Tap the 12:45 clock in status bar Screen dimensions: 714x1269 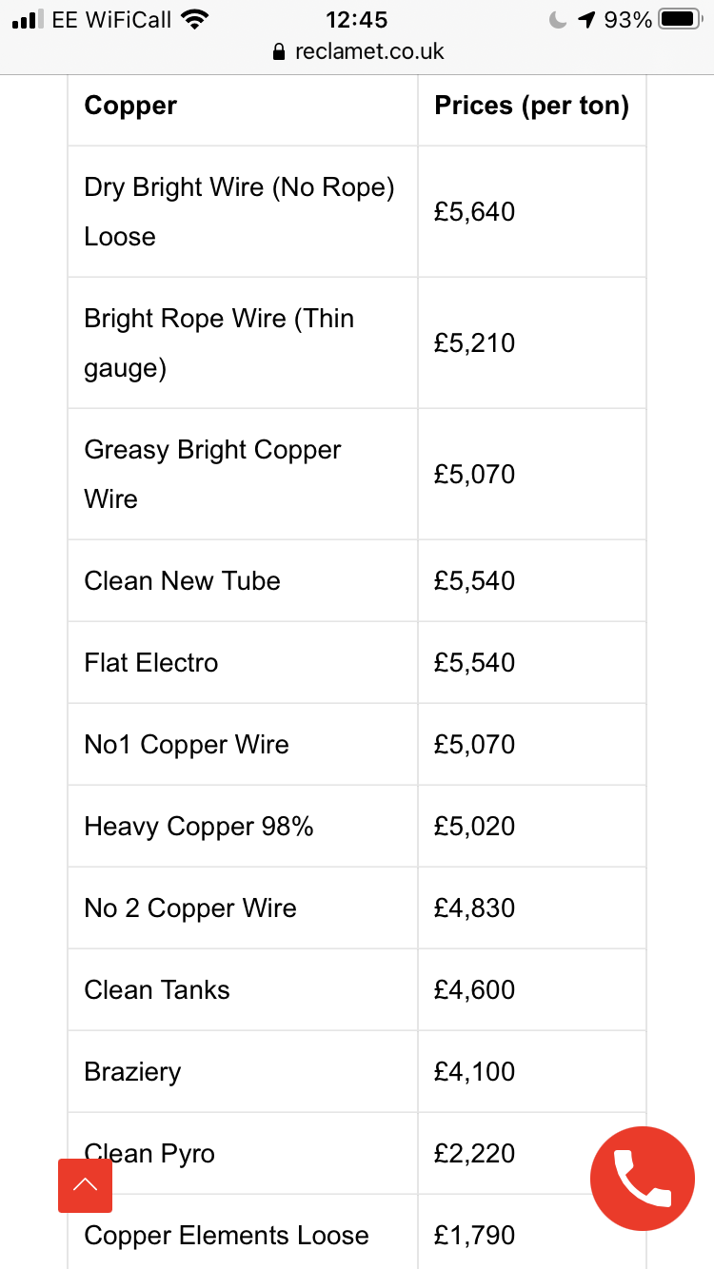tap(357, 19)
